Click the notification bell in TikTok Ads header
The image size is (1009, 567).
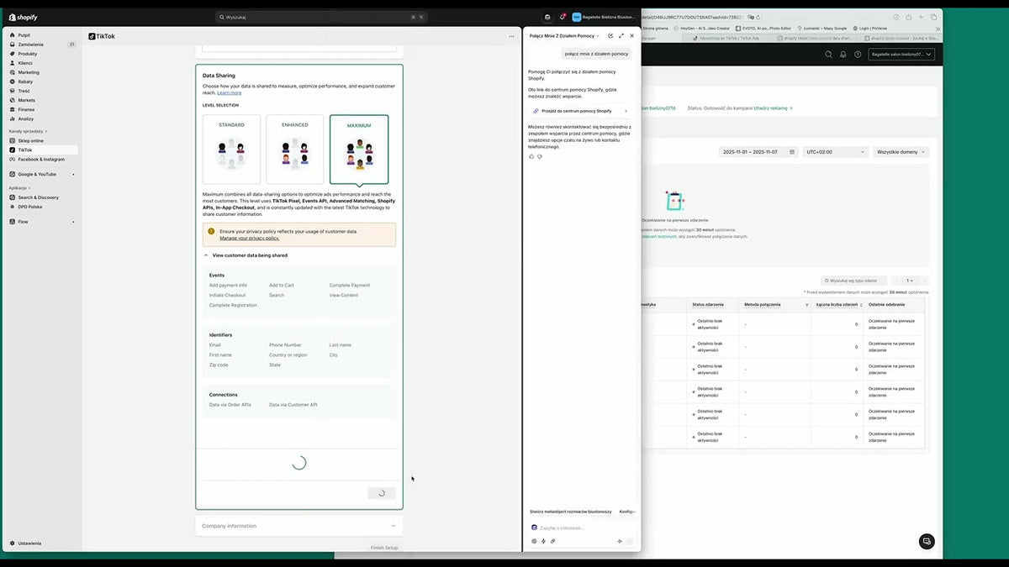(843, 55)
